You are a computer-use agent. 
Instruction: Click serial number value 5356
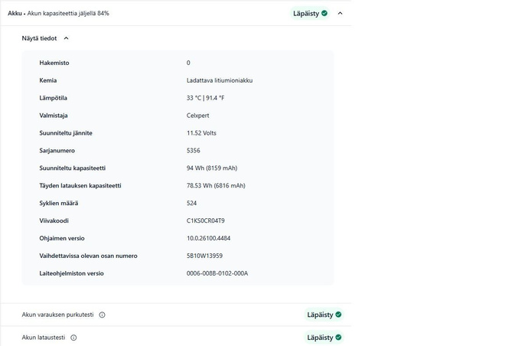194,151
